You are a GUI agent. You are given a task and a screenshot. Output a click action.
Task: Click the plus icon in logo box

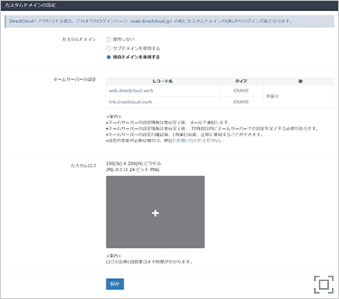coord(156,213)
